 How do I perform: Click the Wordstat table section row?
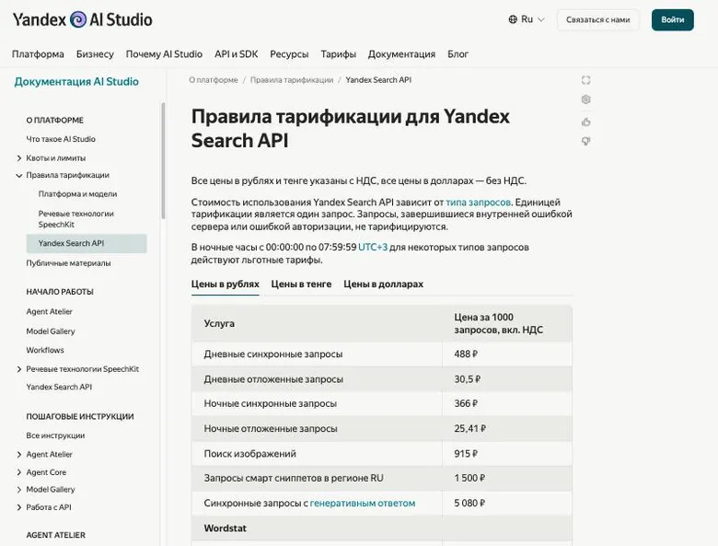[382, 529]
